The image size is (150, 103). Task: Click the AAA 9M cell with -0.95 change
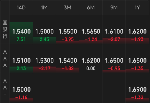[x=114, y=58]
